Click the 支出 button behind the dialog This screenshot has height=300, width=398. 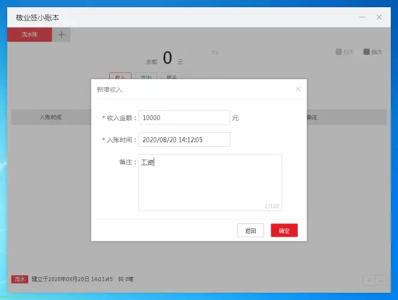pyautogui.click(x=146, y=76)
